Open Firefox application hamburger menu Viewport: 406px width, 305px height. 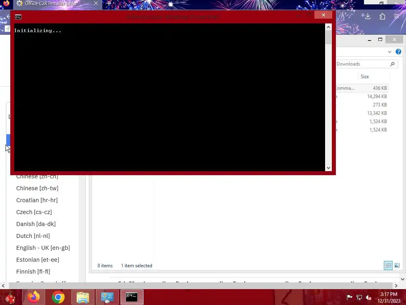point(396,16)
